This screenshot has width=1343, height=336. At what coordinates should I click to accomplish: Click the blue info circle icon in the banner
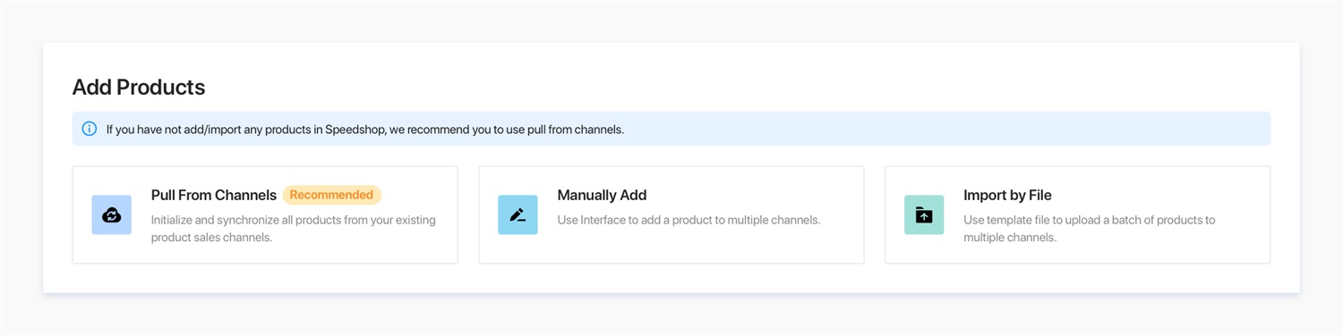click(x=90, y=129)
